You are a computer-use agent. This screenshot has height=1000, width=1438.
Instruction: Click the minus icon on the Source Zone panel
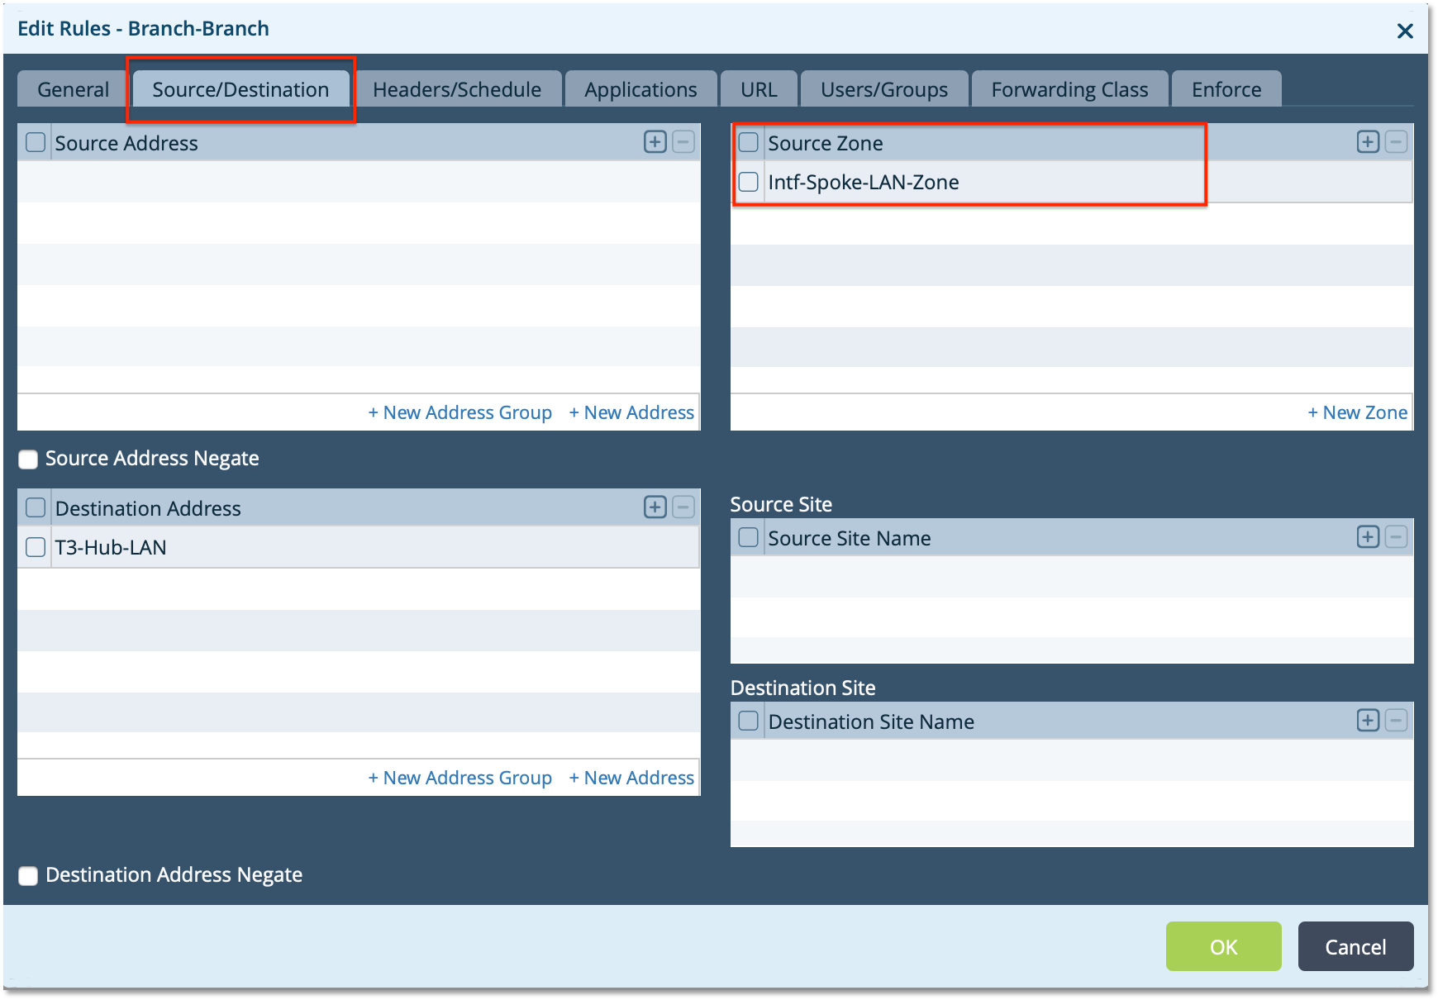pyautogui.click(x=1397, y=141)
